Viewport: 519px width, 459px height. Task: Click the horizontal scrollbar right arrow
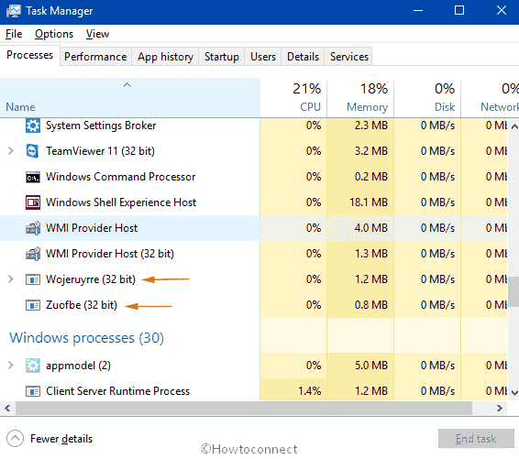tap(499, 408)
